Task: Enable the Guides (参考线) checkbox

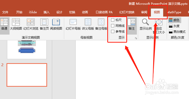Action: (113, 32)
